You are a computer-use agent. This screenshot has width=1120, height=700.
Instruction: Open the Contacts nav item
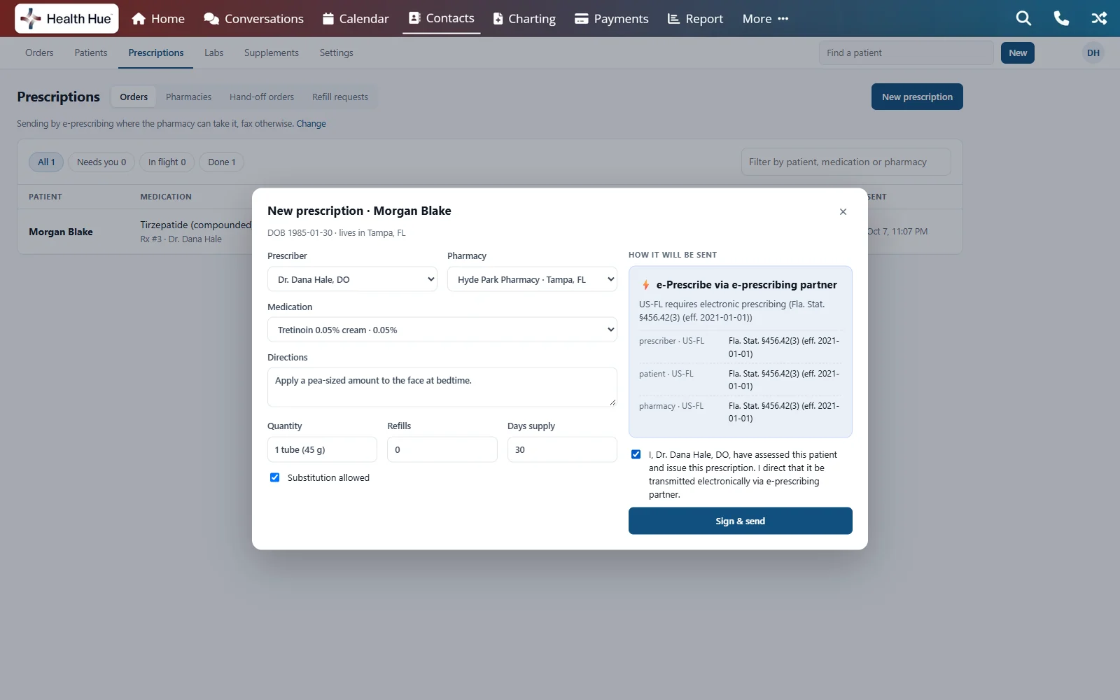point(441,18)
